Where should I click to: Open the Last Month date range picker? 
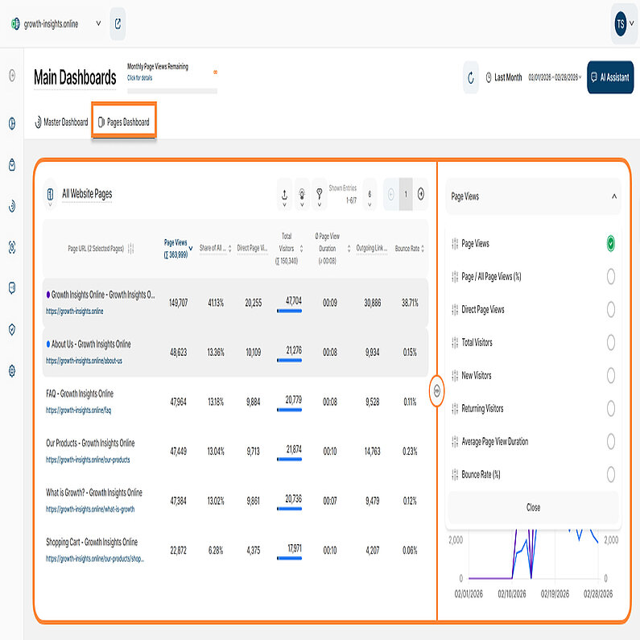tap(534, 77)
